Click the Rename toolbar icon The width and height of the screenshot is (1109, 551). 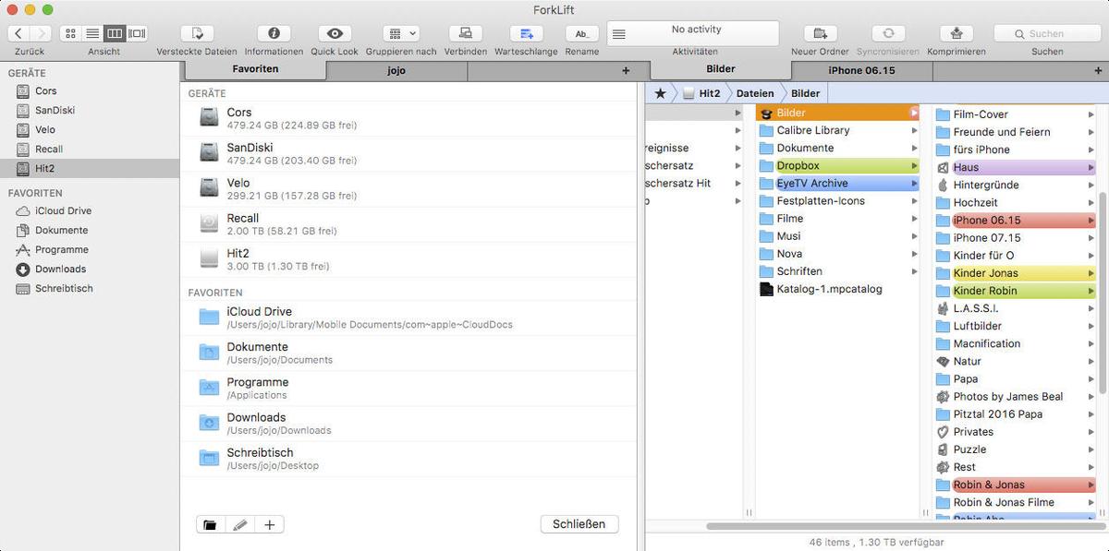coord(582,33)
